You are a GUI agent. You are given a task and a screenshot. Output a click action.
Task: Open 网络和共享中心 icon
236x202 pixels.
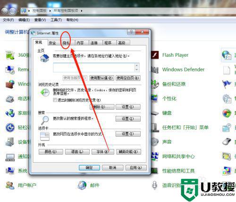[155, 157]
